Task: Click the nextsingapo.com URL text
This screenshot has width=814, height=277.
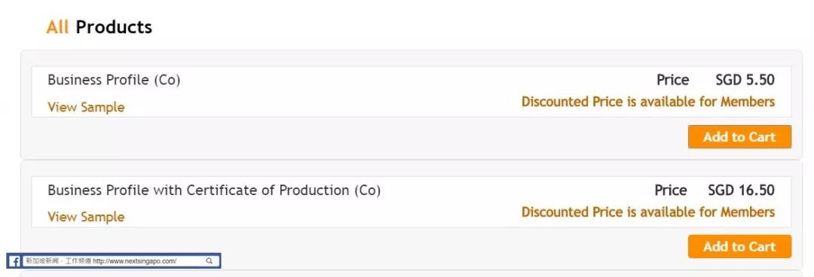Action: pos(135,261)
